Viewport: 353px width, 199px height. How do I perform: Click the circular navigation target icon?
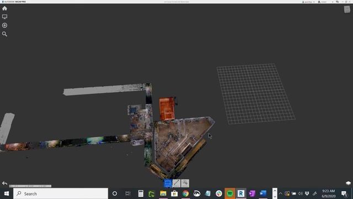point(4,25)
